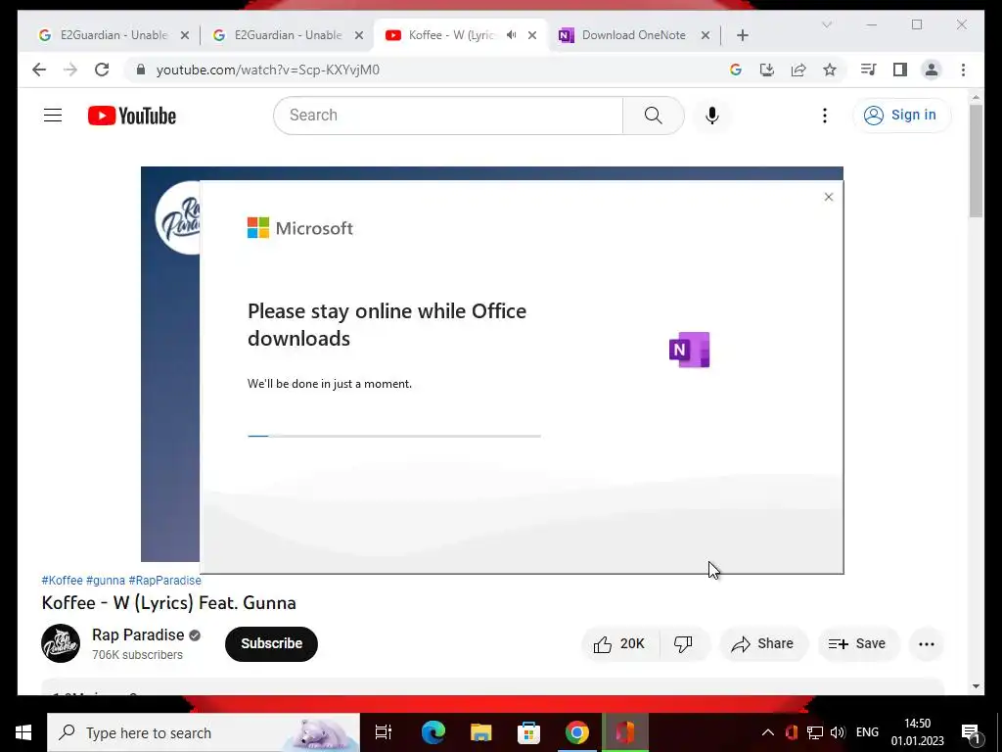Select the Office installer taskbar icon
The width and height of the screenshot is (1002, 752).
coord(625,732)
